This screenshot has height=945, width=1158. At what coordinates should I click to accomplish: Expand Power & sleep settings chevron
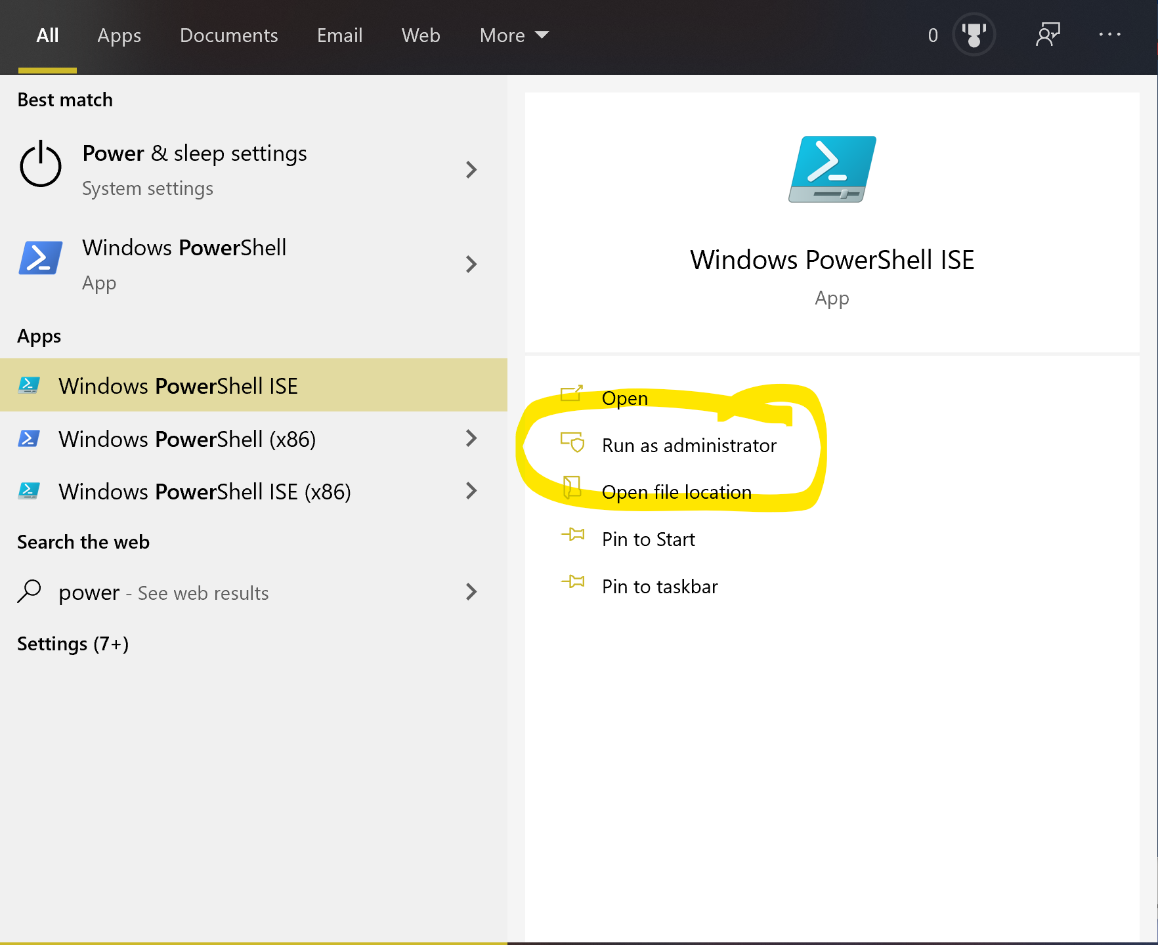(x=471, y=170)
